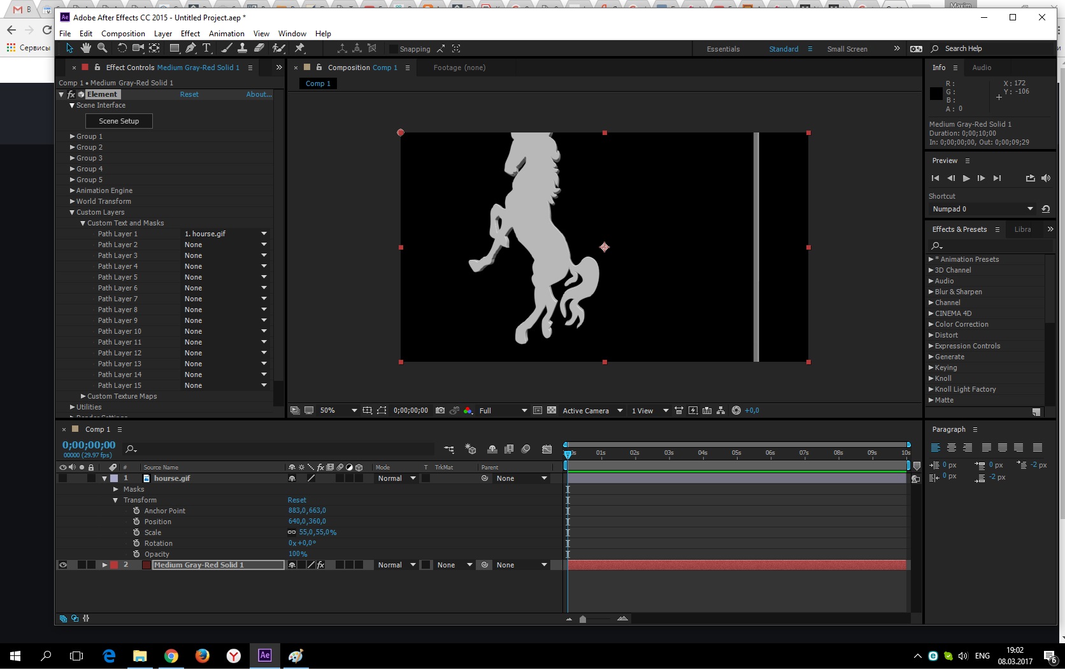Open the Element About link
The width and height of the screenshot is (1065, 670).
click(259, 94)
